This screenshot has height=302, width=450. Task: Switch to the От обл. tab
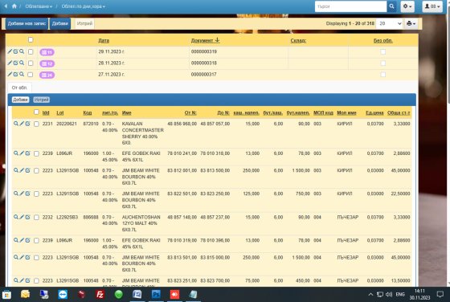click(x=19, y=88)
